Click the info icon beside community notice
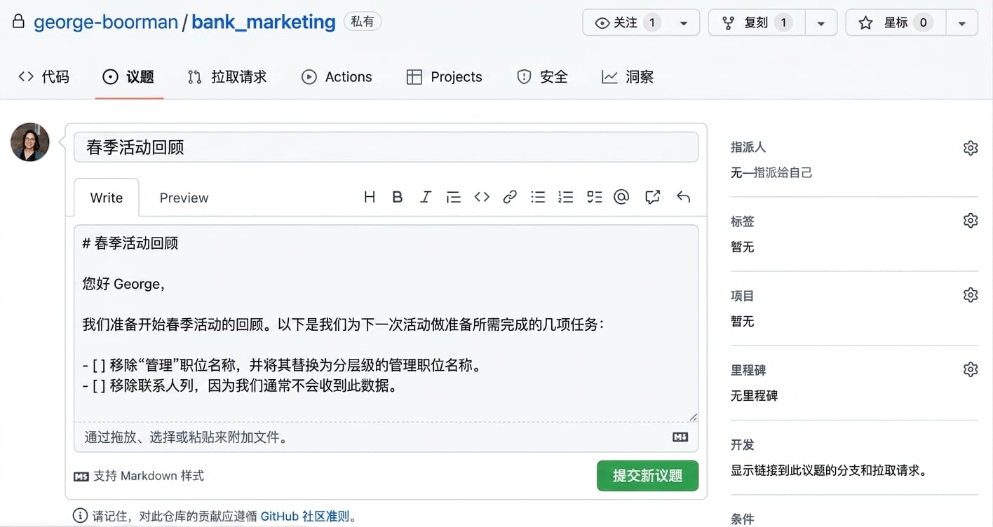 pos(81,516)
